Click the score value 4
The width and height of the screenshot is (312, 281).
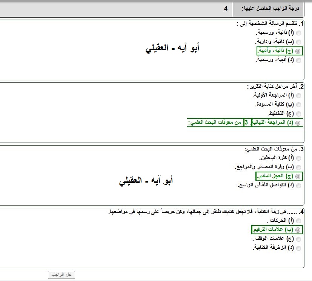point(226,9)
